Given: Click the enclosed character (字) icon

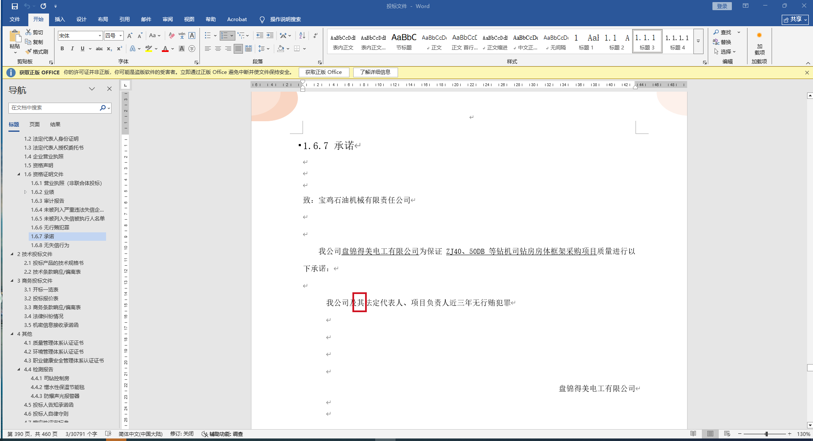Looking at the screenshot, I should pyautogui.click(x=192, y=49).
